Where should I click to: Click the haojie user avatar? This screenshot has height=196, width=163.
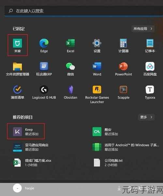[x=17, y=188]
